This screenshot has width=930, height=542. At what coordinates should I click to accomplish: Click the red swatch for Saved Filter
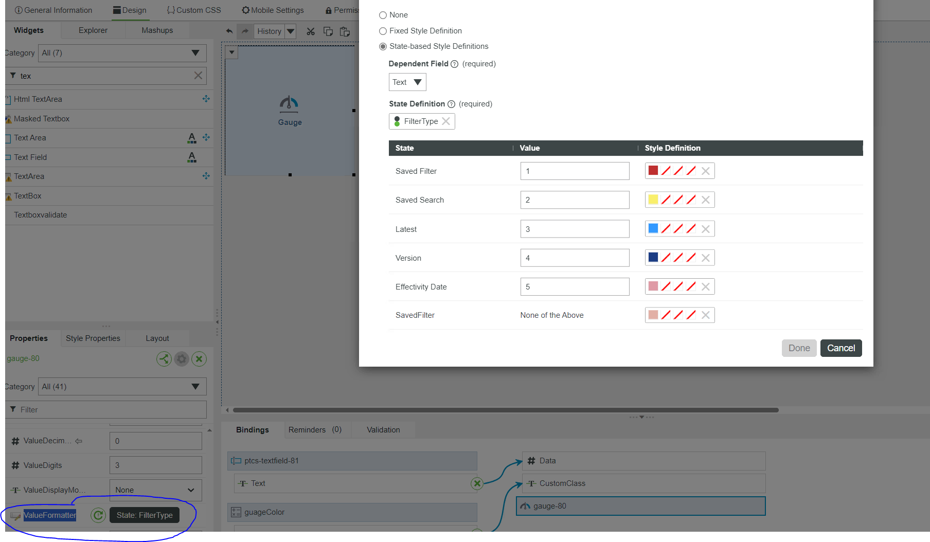[x=653, y=171]
